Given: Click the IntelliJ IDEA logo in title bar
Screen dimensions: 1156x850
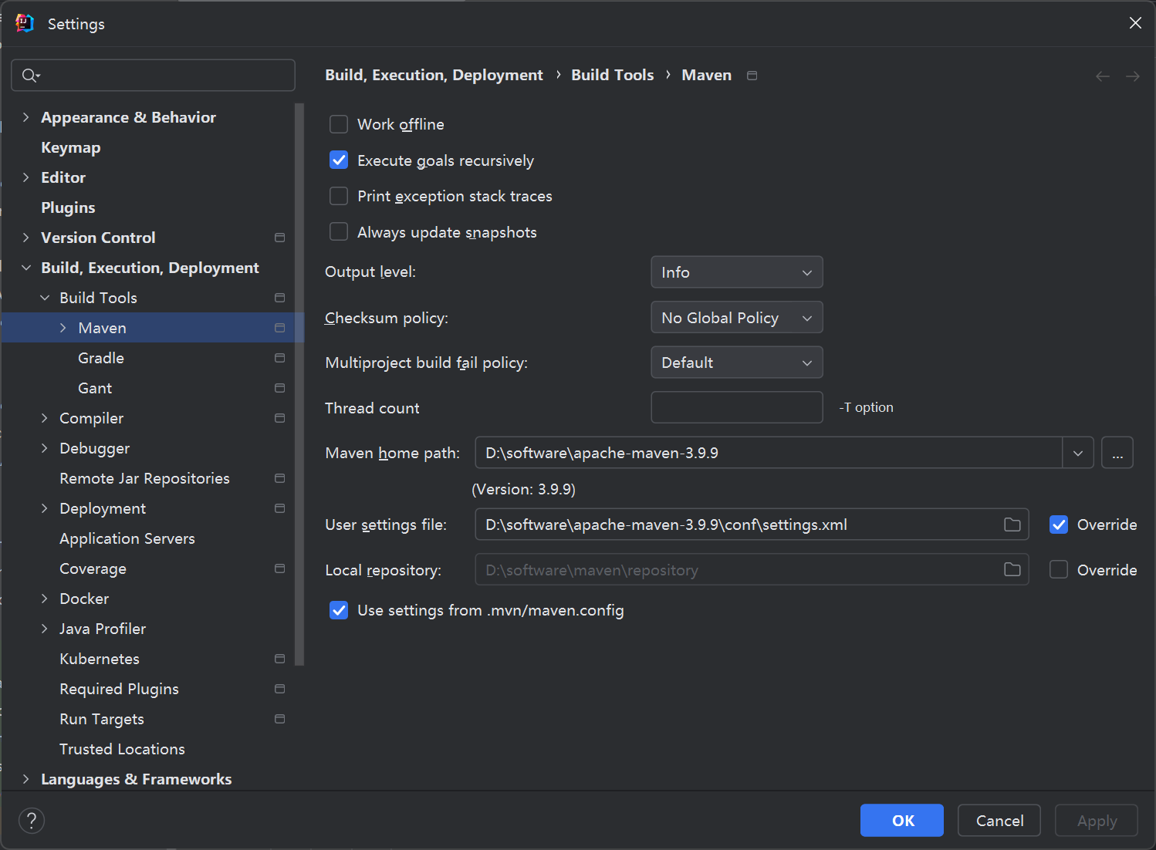Looking at the screenshot, I should pyautogui.click(x=25, y=23).
